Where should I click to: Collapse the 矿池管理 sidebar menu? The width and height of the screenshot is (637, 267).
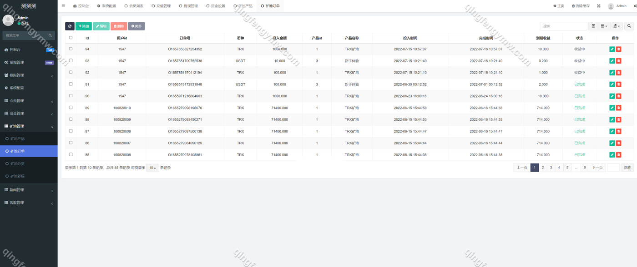click(x=29, y=126)
